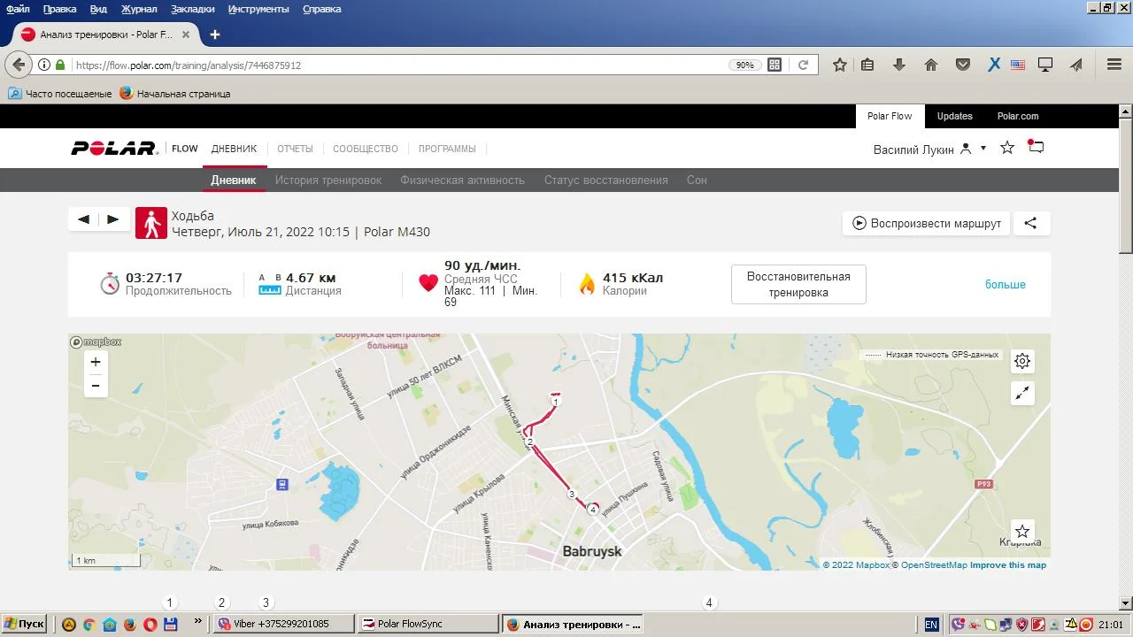Click Improve this map link
This screenshot has width=1133, height=637.
(1008, 564)
